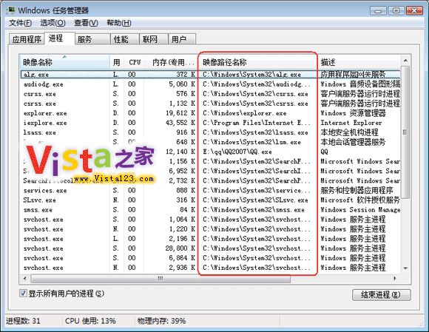Select the iexplore.exe process row
The image size is (429, 332).
point(211,123)
